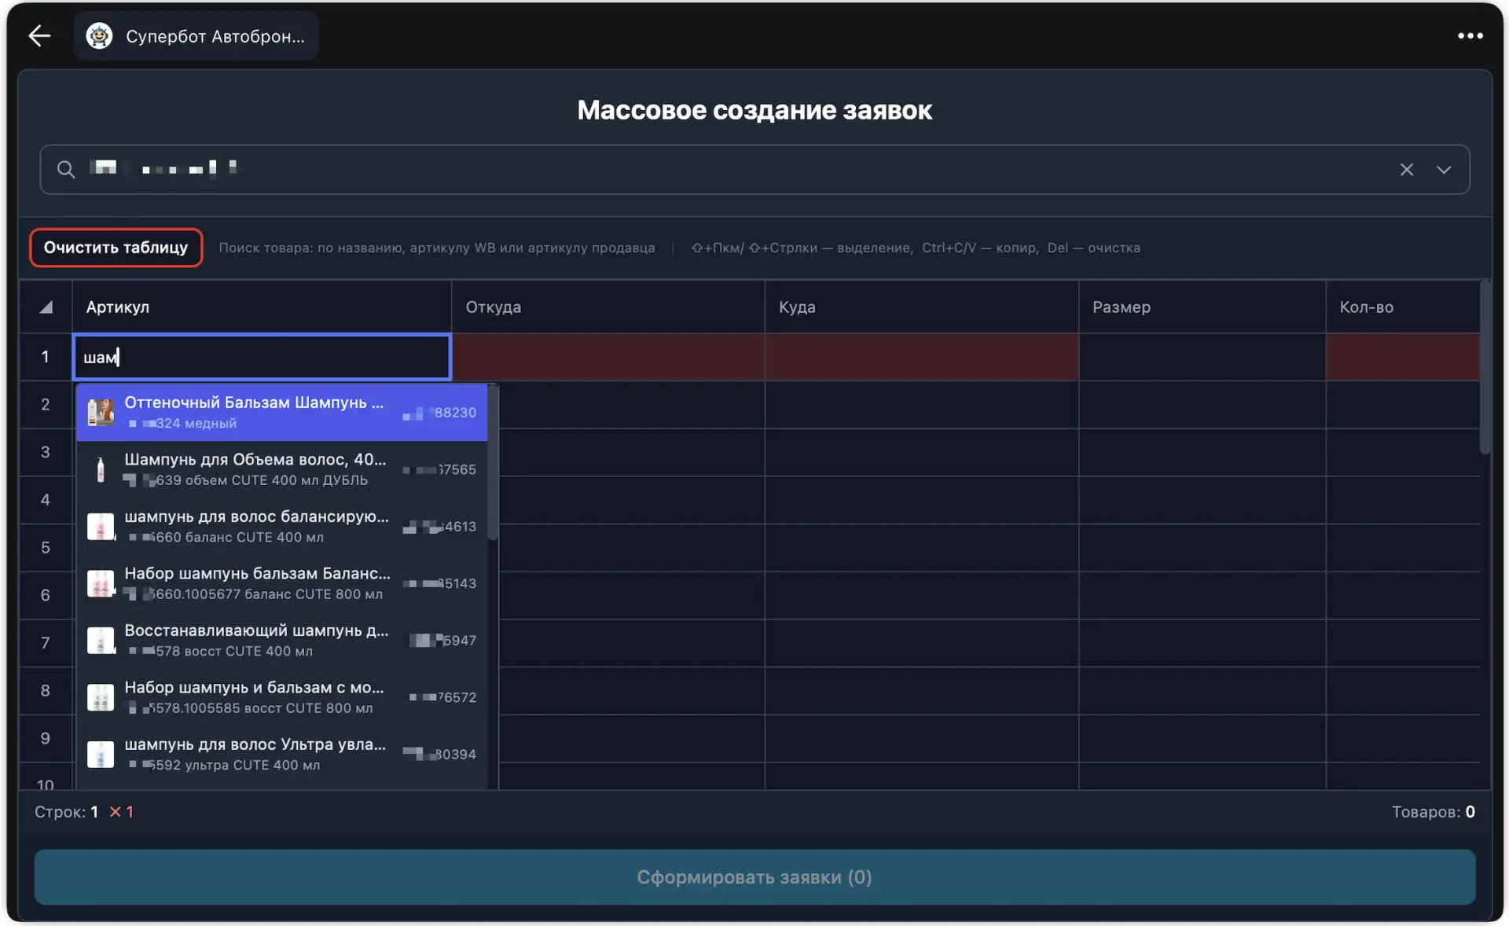Click Сформировать заявки button
The image size is (1509, 926).
click(754, 876)
